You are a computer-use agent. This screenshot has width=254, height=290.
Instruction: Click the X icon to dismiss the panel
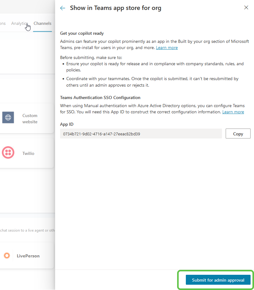click(246, 7)
